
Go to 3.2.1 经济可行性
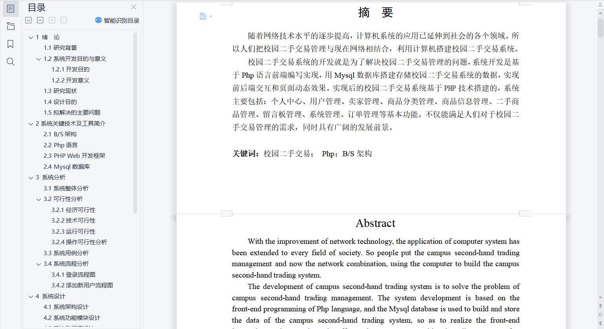tap(73, 210)
